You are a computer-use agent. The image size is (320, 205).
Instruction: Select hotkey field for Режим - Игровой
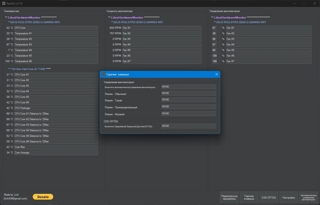[x=189, y=114]
